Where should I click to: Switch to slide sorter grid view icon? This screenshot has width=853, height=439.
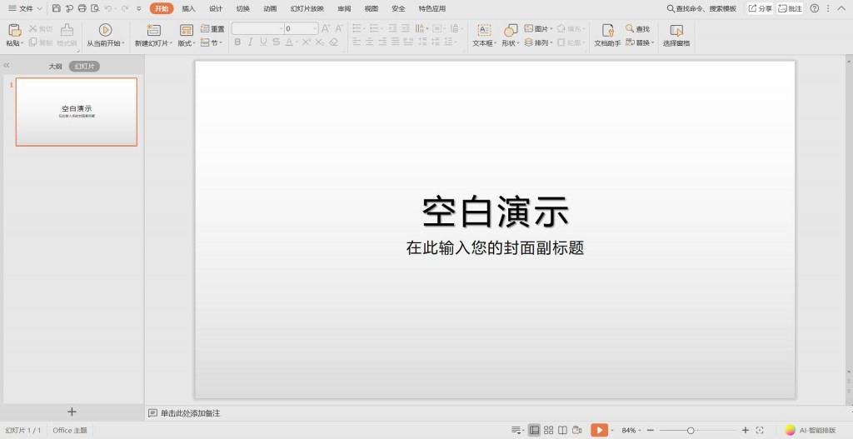(x=548, y=430)
